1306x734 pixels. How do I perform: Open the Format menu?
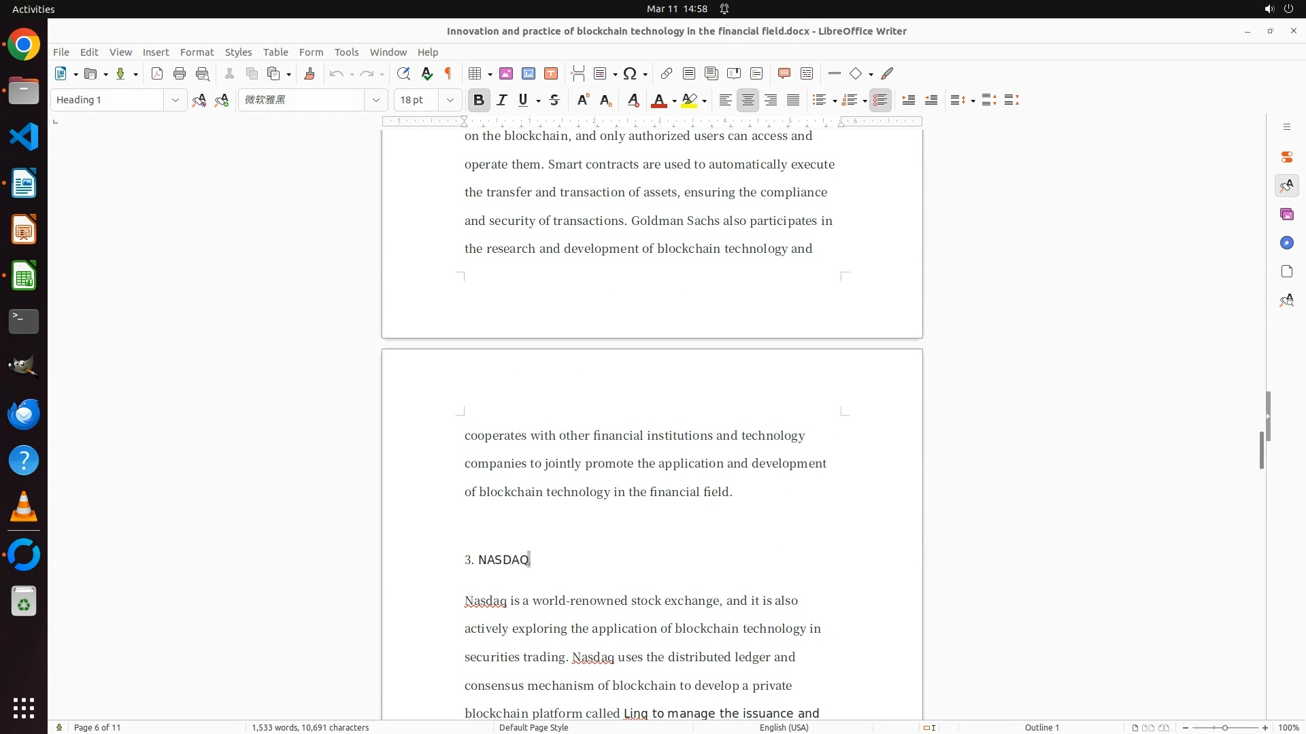[197, 52]
